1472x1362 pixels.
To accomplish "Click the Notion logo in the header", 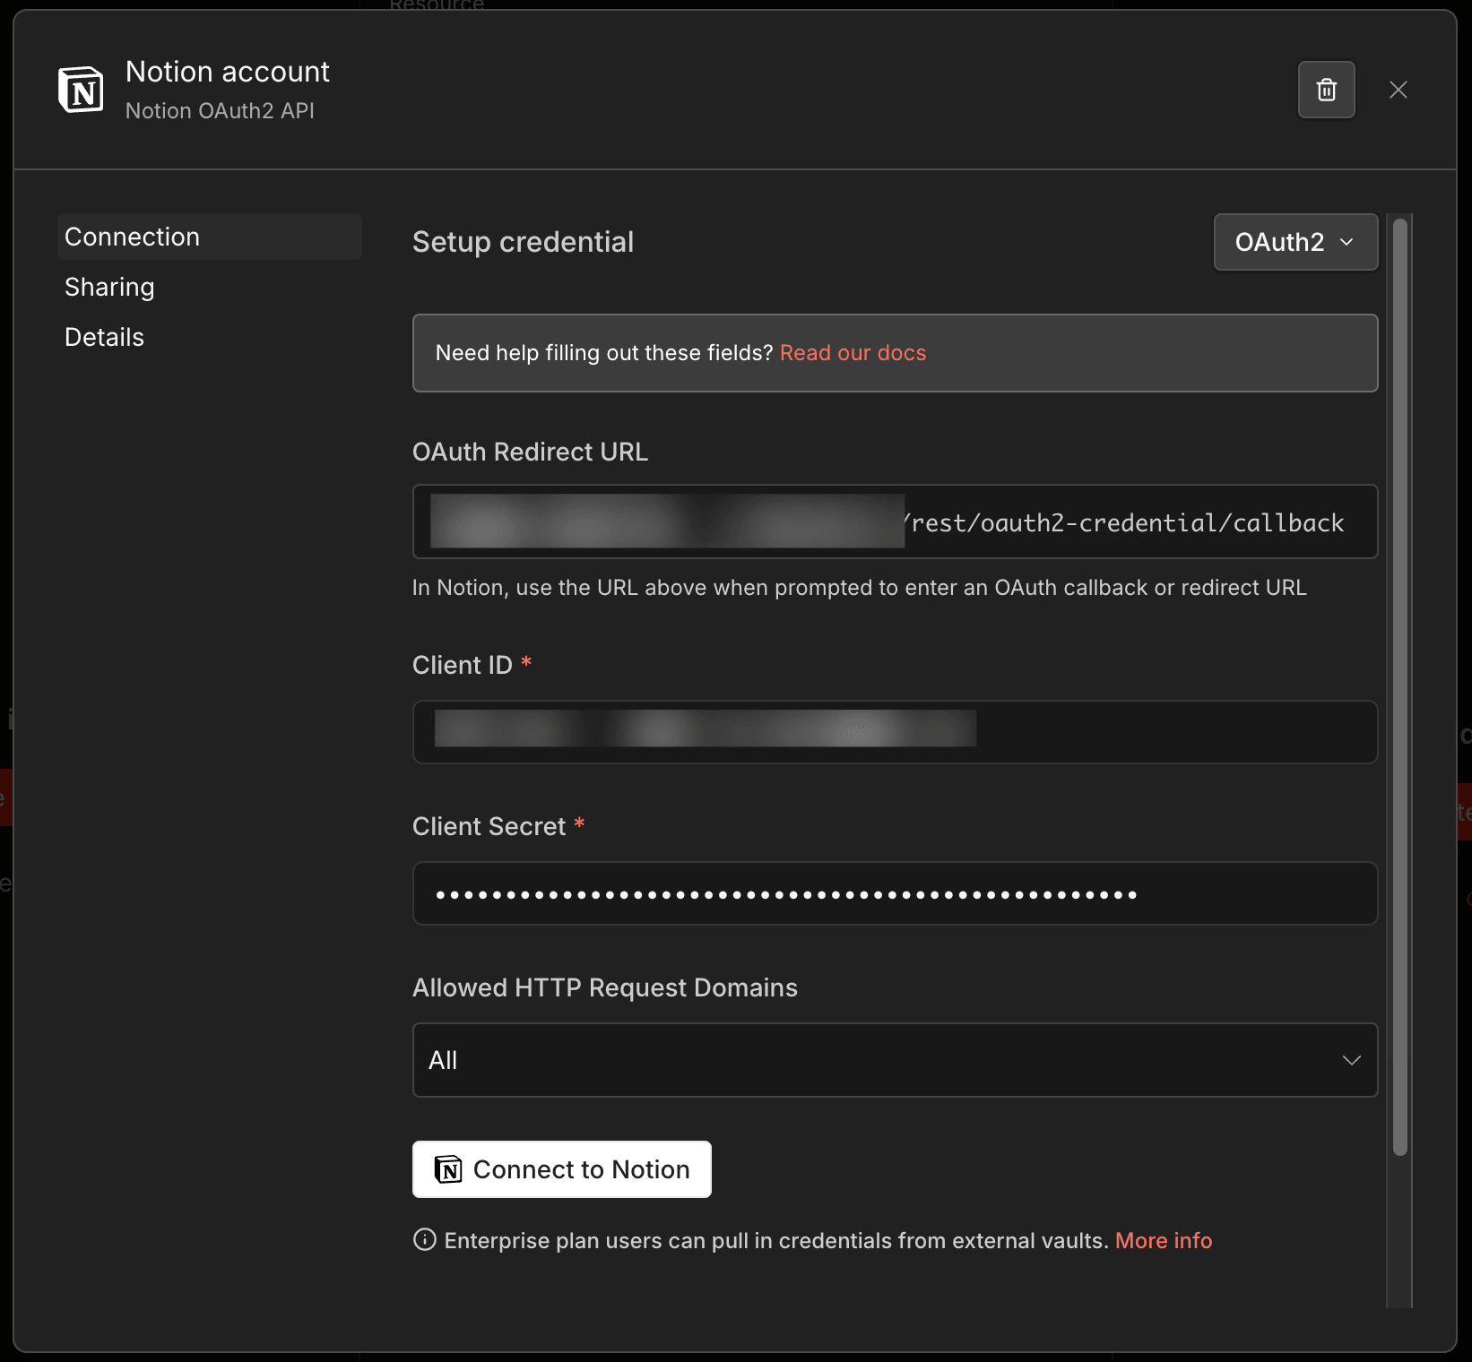I will [81, 90].
